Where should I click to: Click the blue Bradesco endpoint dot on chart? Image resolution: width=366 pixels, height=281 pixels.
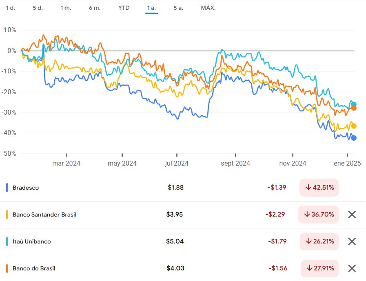point(354,138)
